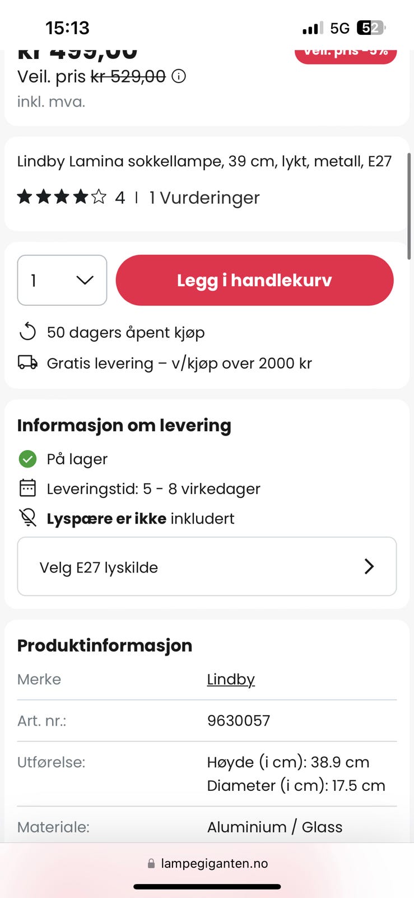
Task: Click the green På lager checkmark icon
Action: [27, 459]
